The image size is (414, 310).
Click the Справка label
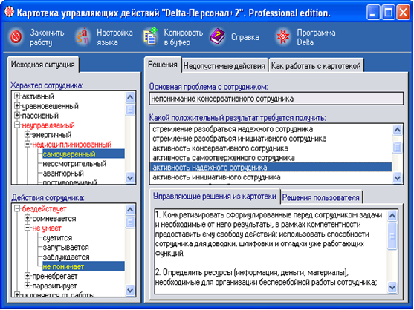(x=245, y=37)
